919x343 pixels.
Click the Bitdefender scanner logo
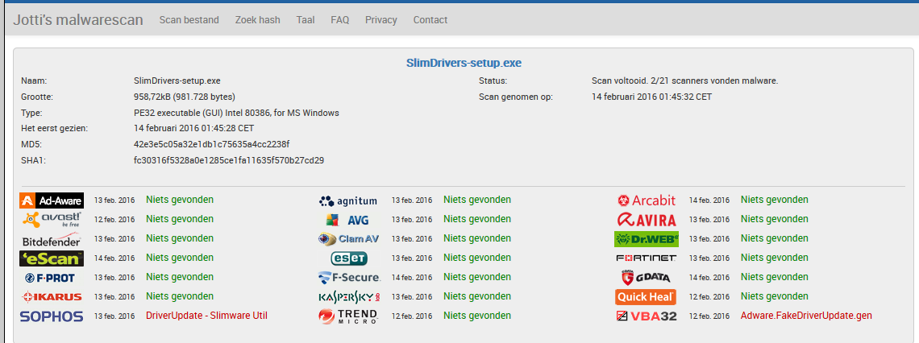pos(52,242)
